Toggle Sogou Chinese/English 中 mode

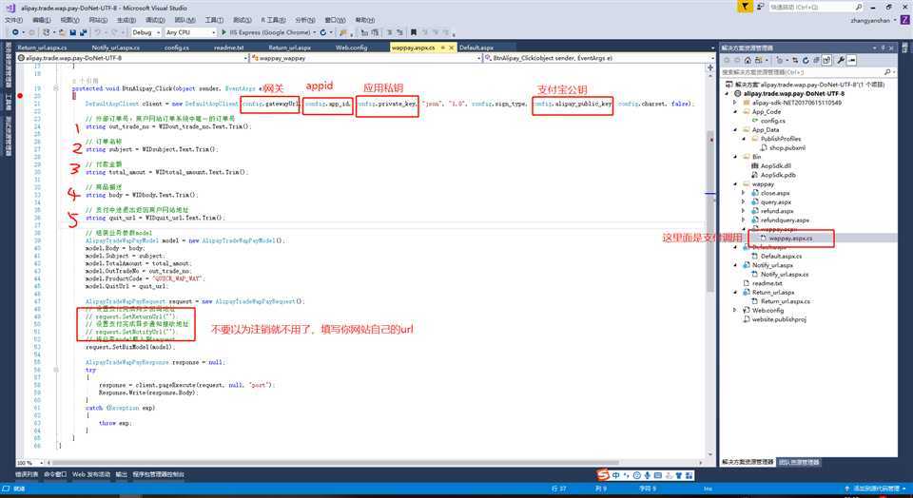(x=615, y=475)
